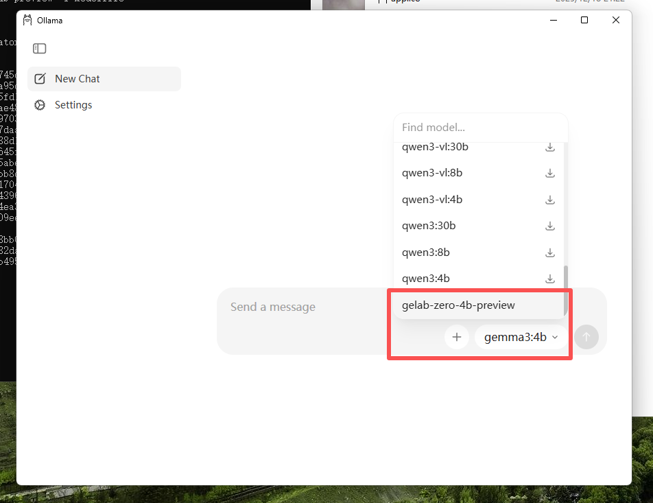Minimize the Ollama window
Viewport: 653px width, 503px height.
(554, 20)
